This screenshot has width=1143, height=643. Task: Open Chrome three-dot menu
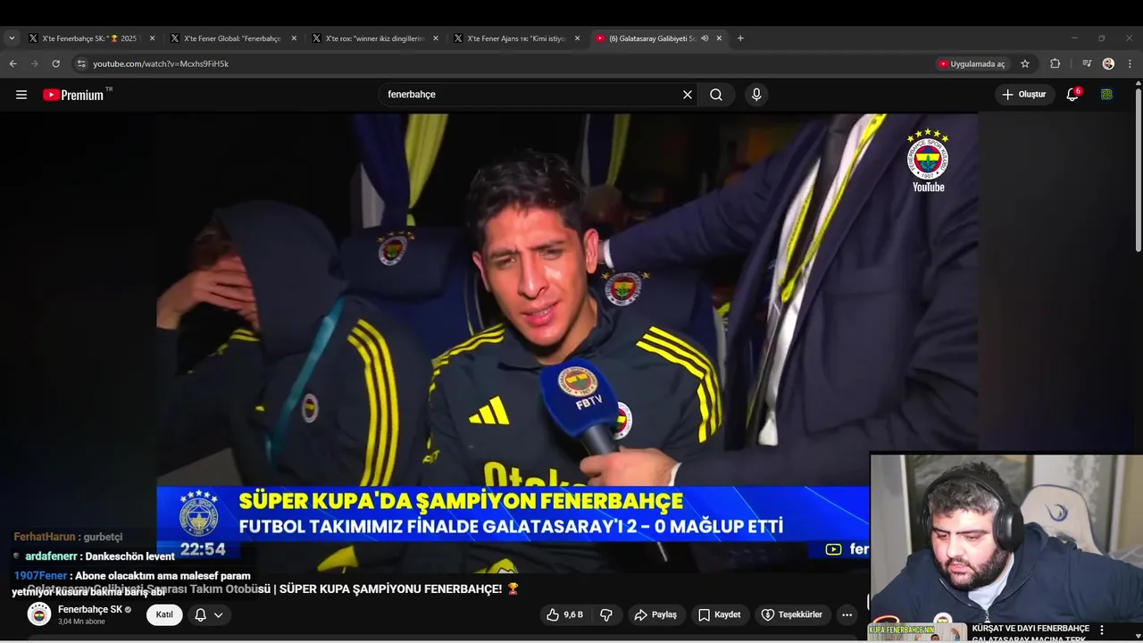[x=1130, y=64]
